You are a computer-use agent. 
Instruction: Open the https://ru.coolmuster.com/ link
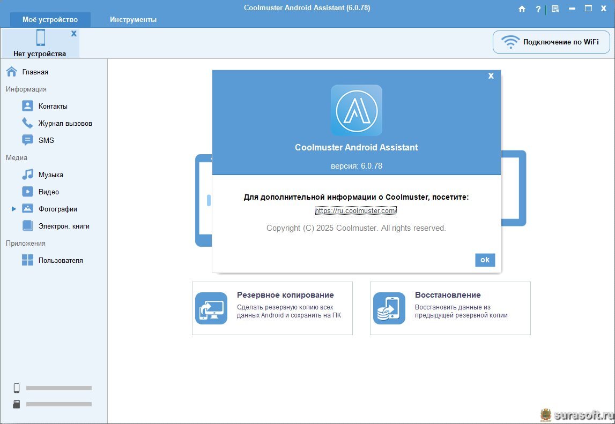pos(355,210)
